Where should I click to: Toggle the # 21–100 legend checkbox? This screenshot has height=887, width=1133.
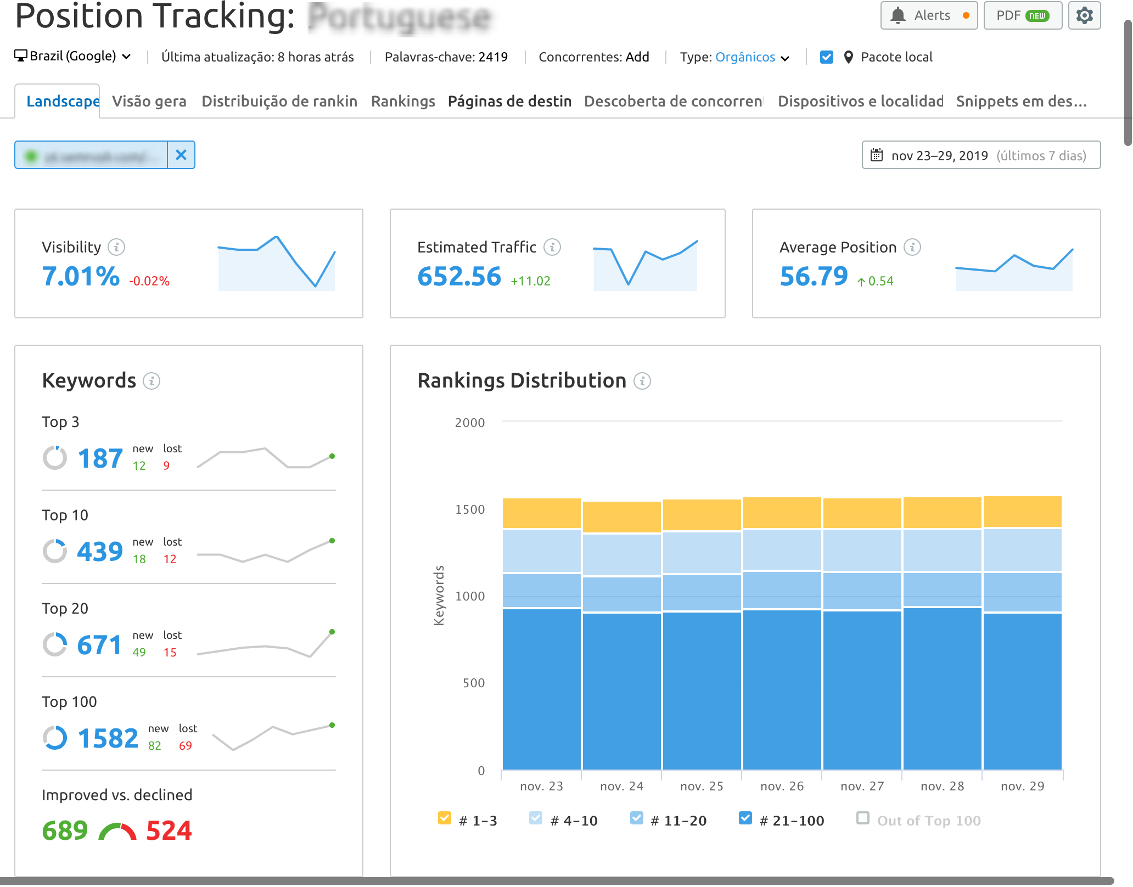(745, 818)
